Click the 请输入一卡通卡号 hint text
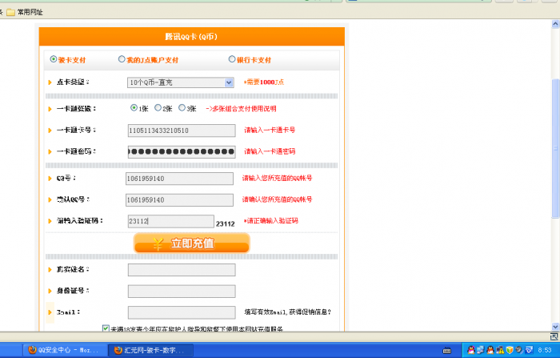Image resolution: width=560 pixels, height=358 pixels. click(x=270, y=131)
